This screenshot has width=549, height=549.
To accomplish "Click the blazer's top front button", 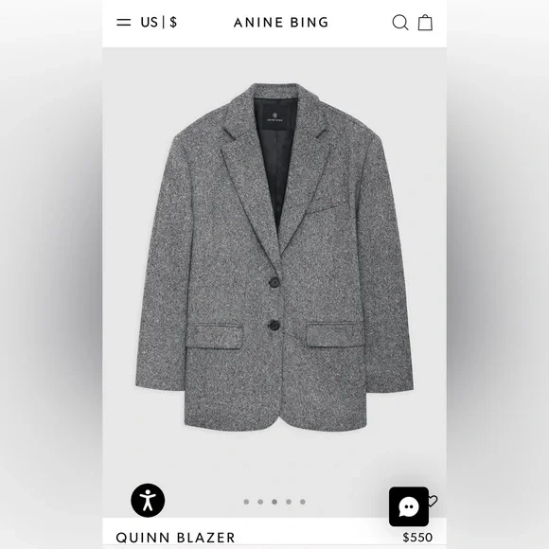I will pos(274,282).
